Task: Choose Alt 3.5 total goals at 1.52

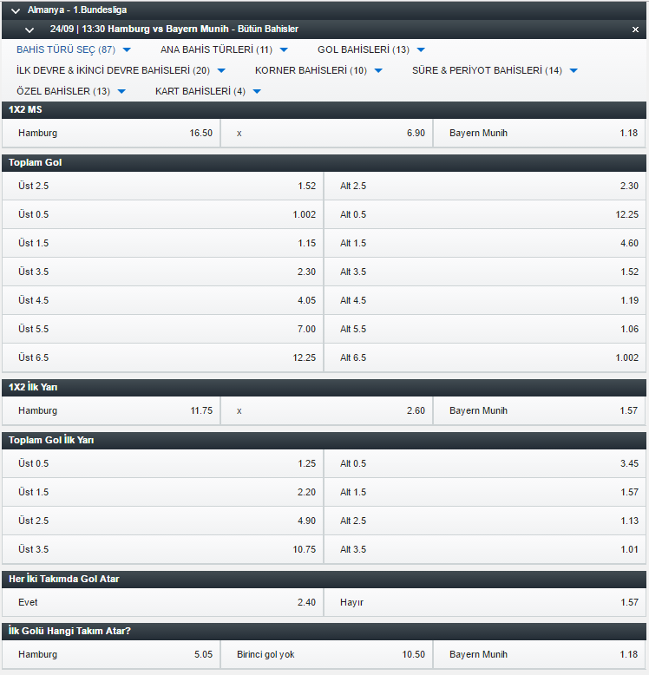Action: [485, 272]
